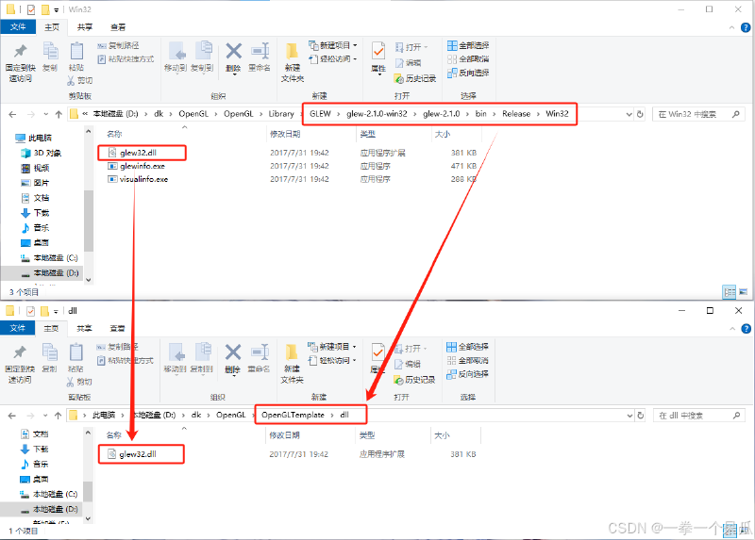Viewport: 755px width, 540px height.
Task: Click refresh button beside Win32 address bar
Action: (640, 114)
